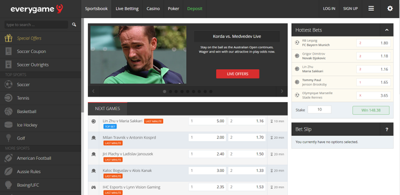This screenshot has width=400, height=195.
Task: Select the Soccer ball icon in sidebar
Action: click(x=8, y=85)
